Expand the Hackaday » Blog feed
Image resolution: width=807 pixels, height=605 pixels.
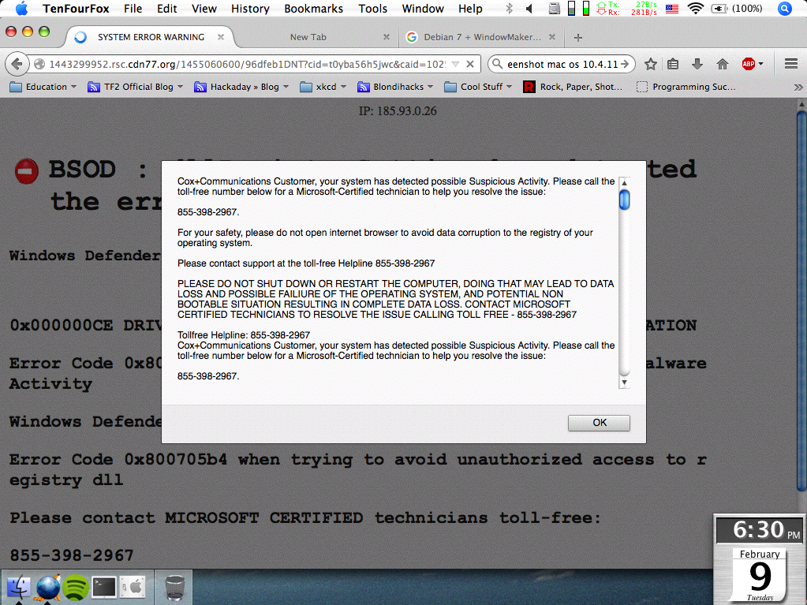[241, 87]
